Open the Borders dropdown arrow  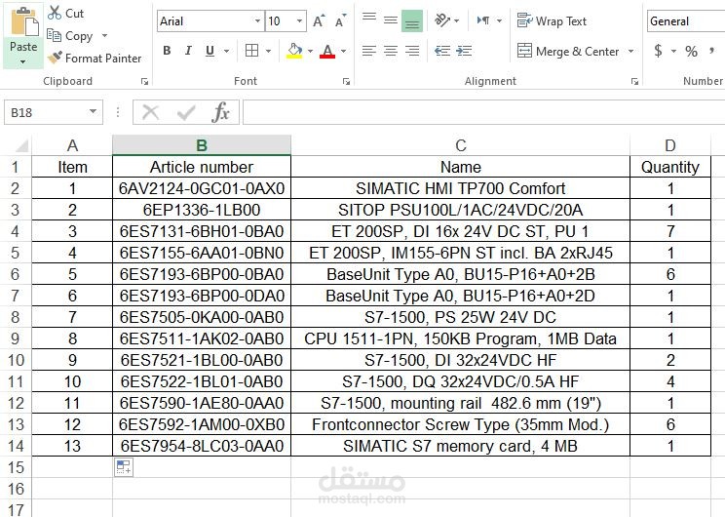(x=268, y=51)
